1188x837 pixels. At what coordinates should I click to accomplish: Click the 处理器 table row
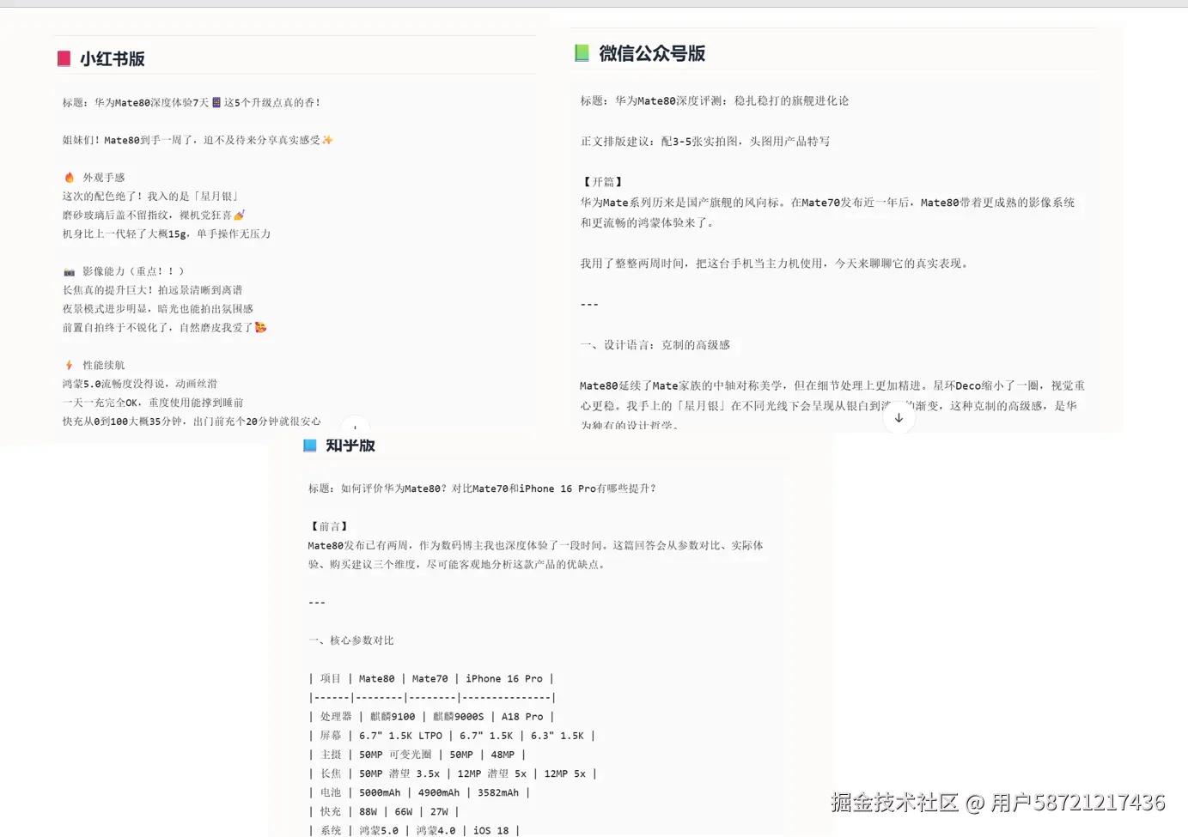coord(431,716)
